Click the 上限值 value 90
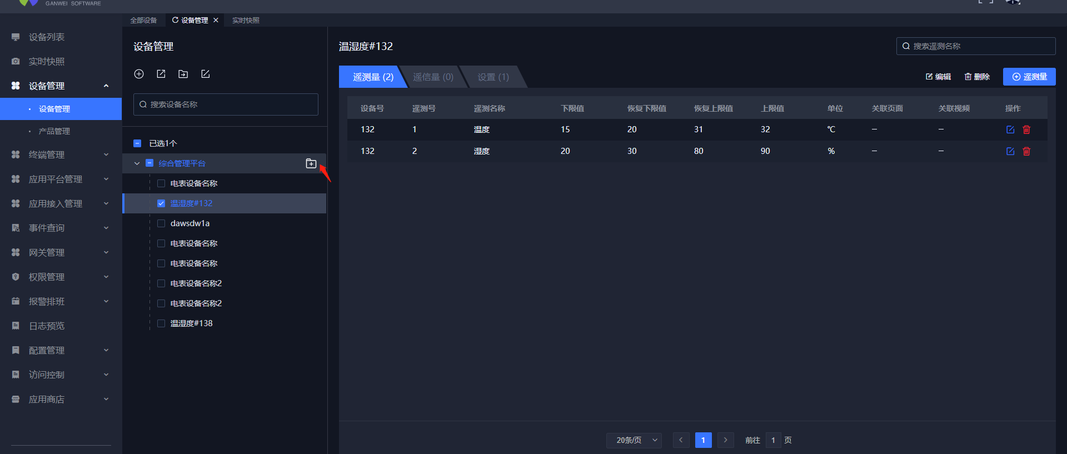Image resolution: width=1067 pixels, height=454 pixels. 765,151
